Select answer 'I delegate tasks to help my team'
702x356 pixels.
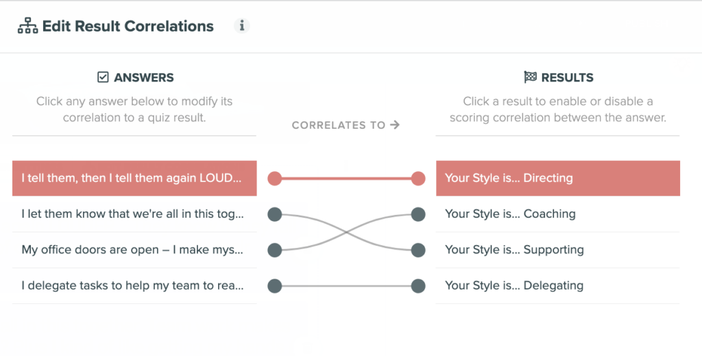coord(134,285)
